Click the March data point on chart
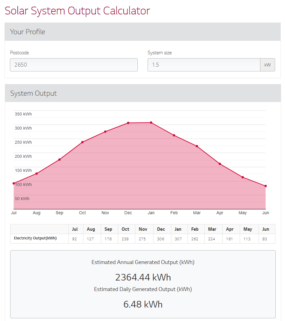The height and width of the screenshot is (321, 285). coord(197,146)
